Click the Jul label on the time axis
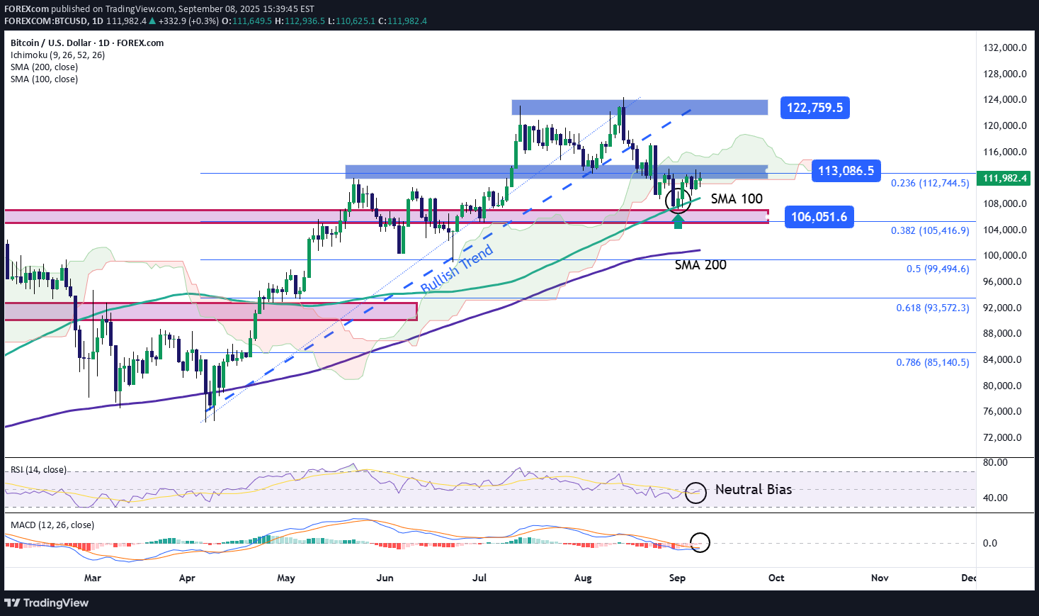This screenshot has width=1039, height=616. click(479, 578)
